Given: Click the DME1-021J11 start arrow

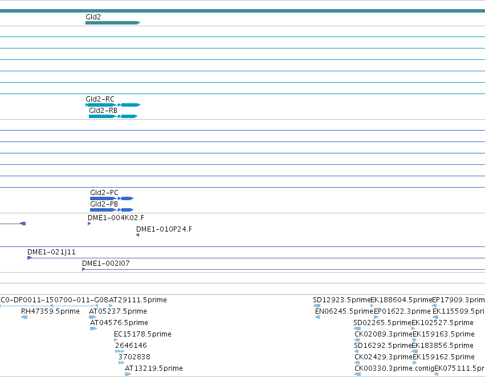Looking at the screenshot, I should 30,258.
